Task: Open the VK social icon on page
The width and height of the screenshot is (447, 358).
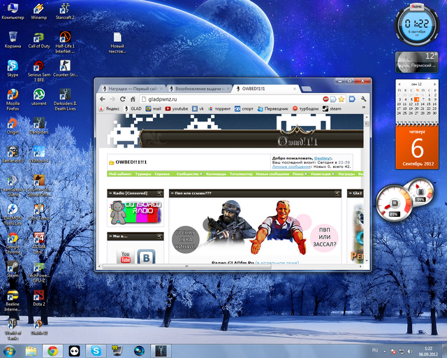Action: click(145, 257)
